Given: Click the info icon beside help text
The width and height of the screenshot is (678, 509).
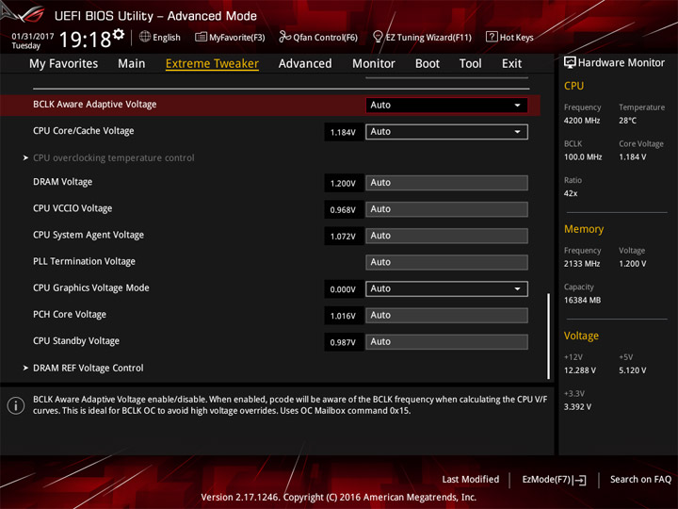Looking at the screenshot, I should pyautogui.click(x=16, y=405).
